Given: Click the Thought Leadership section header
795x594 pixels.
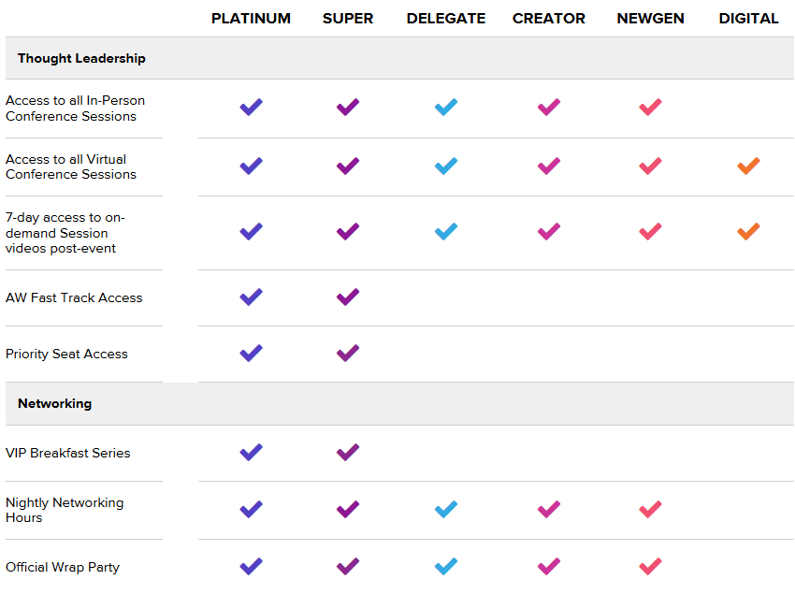Looking at the screenshot, I should tap(81, 58).
